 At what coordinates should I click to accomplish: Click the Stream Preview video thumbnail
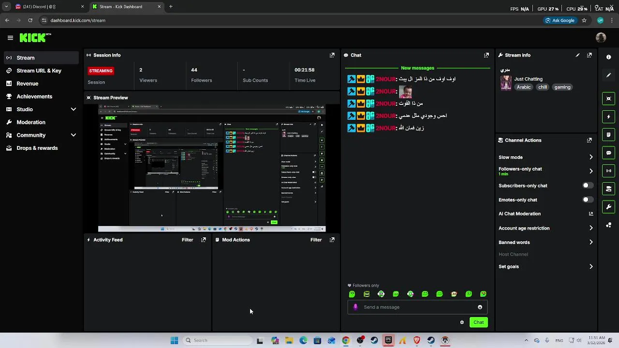tap(212, 168)
